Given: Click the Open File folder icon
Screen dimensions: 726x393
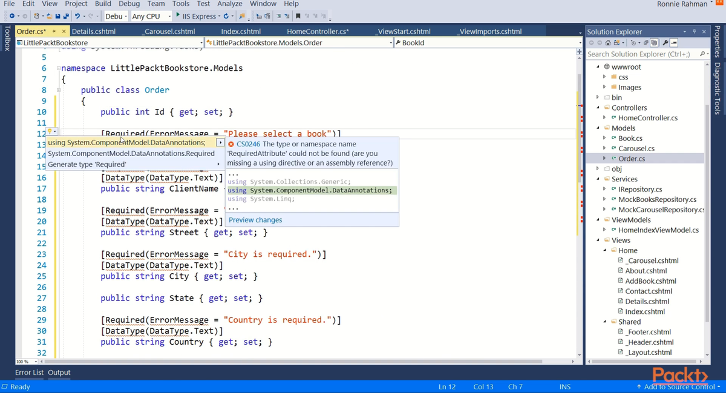Looking at the screenshot, I should 50,16.
